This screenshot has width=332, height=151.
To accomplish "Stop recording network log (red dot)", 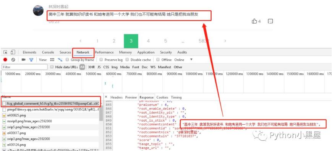I will click(x=5, y=60).
